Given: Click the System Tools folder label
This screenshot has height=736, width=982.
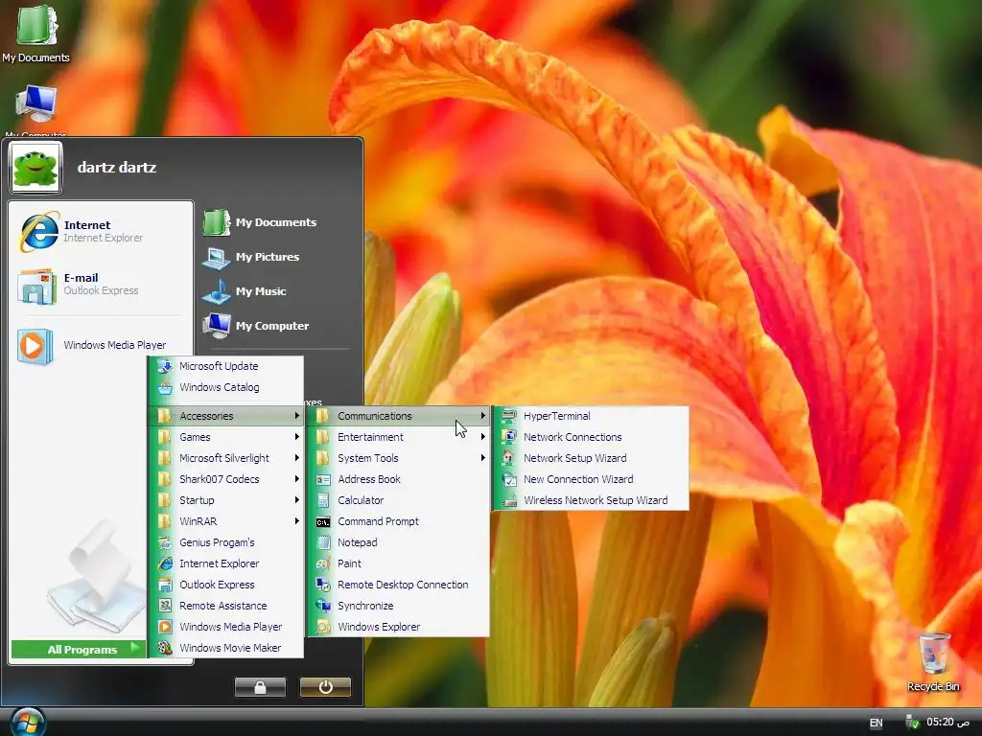Looking at the screenshot, I should [x=367, y=458].
